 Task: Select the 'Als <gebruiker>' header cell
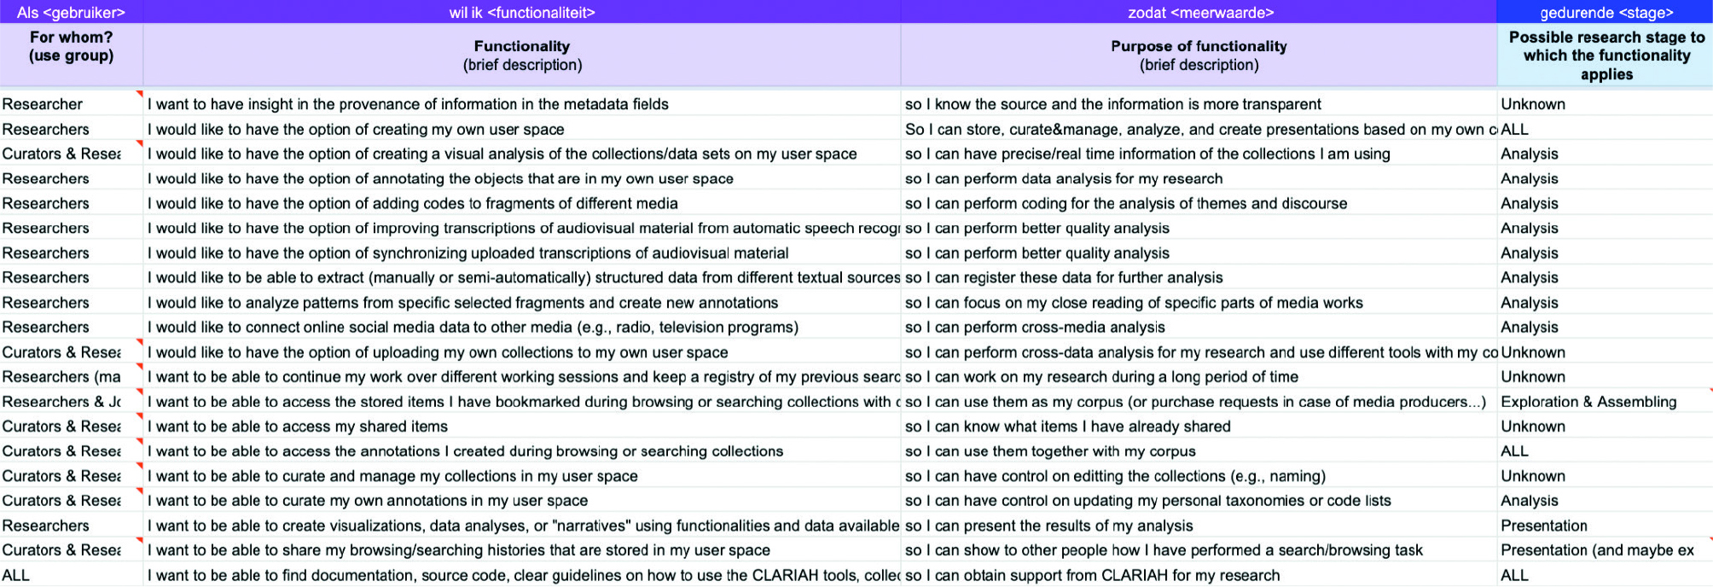71,12
